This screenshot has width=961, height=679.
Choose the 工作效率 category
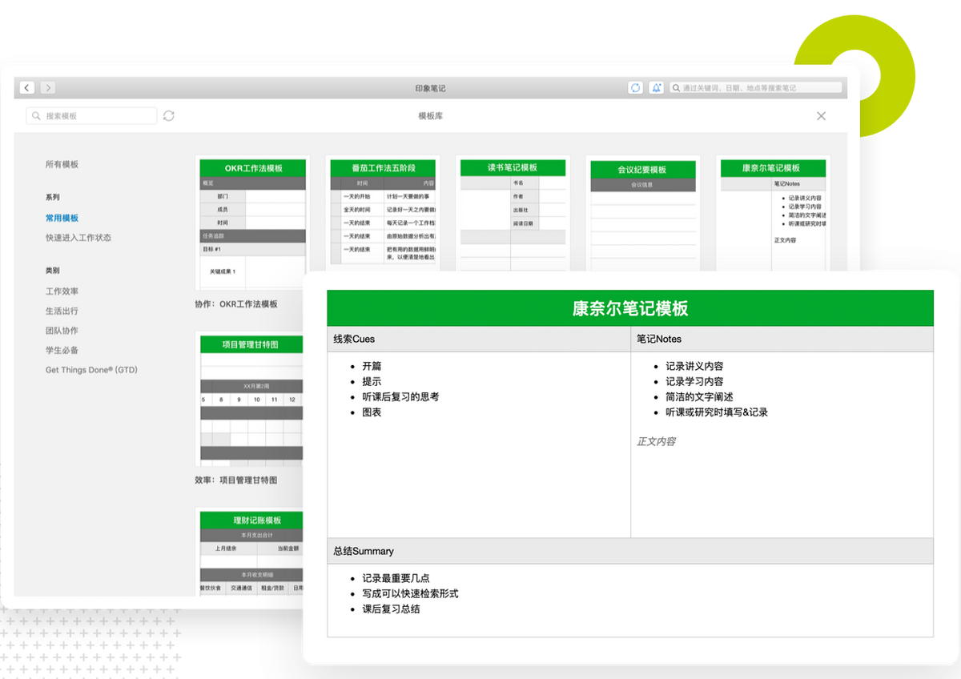[62, 291]
